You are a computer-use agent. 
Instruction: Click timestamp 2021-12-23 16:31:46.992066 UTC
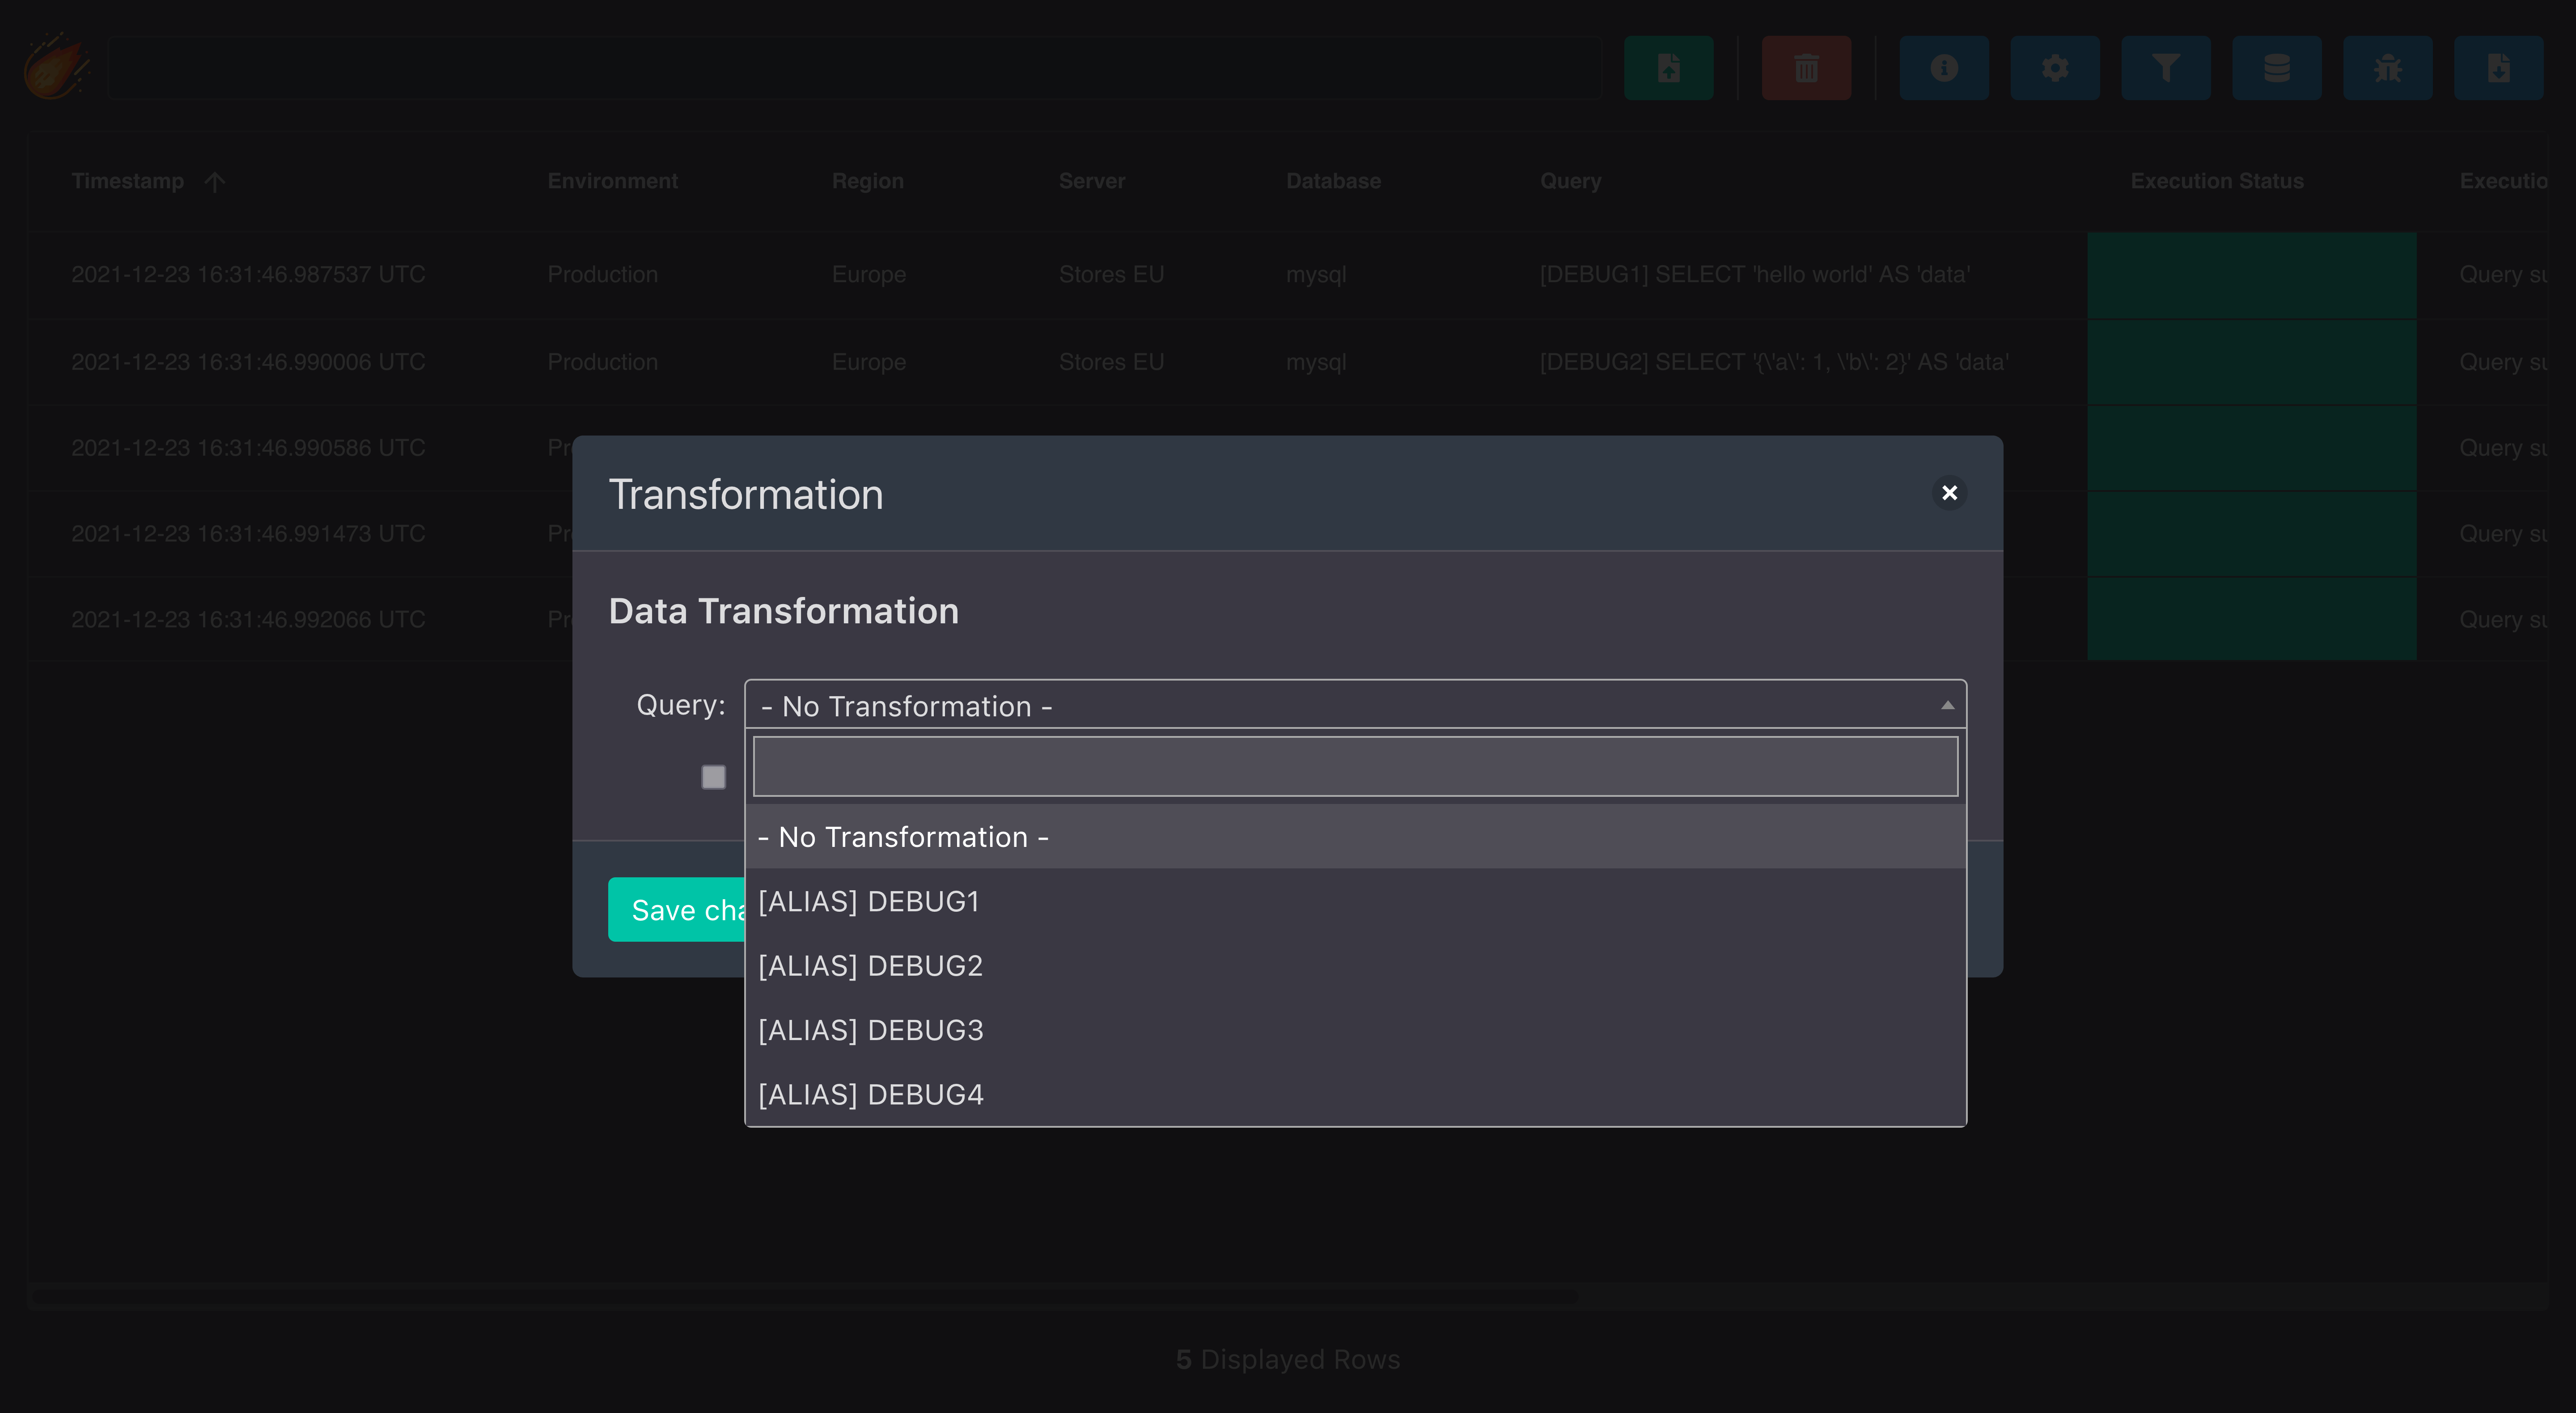coord(248,620)
